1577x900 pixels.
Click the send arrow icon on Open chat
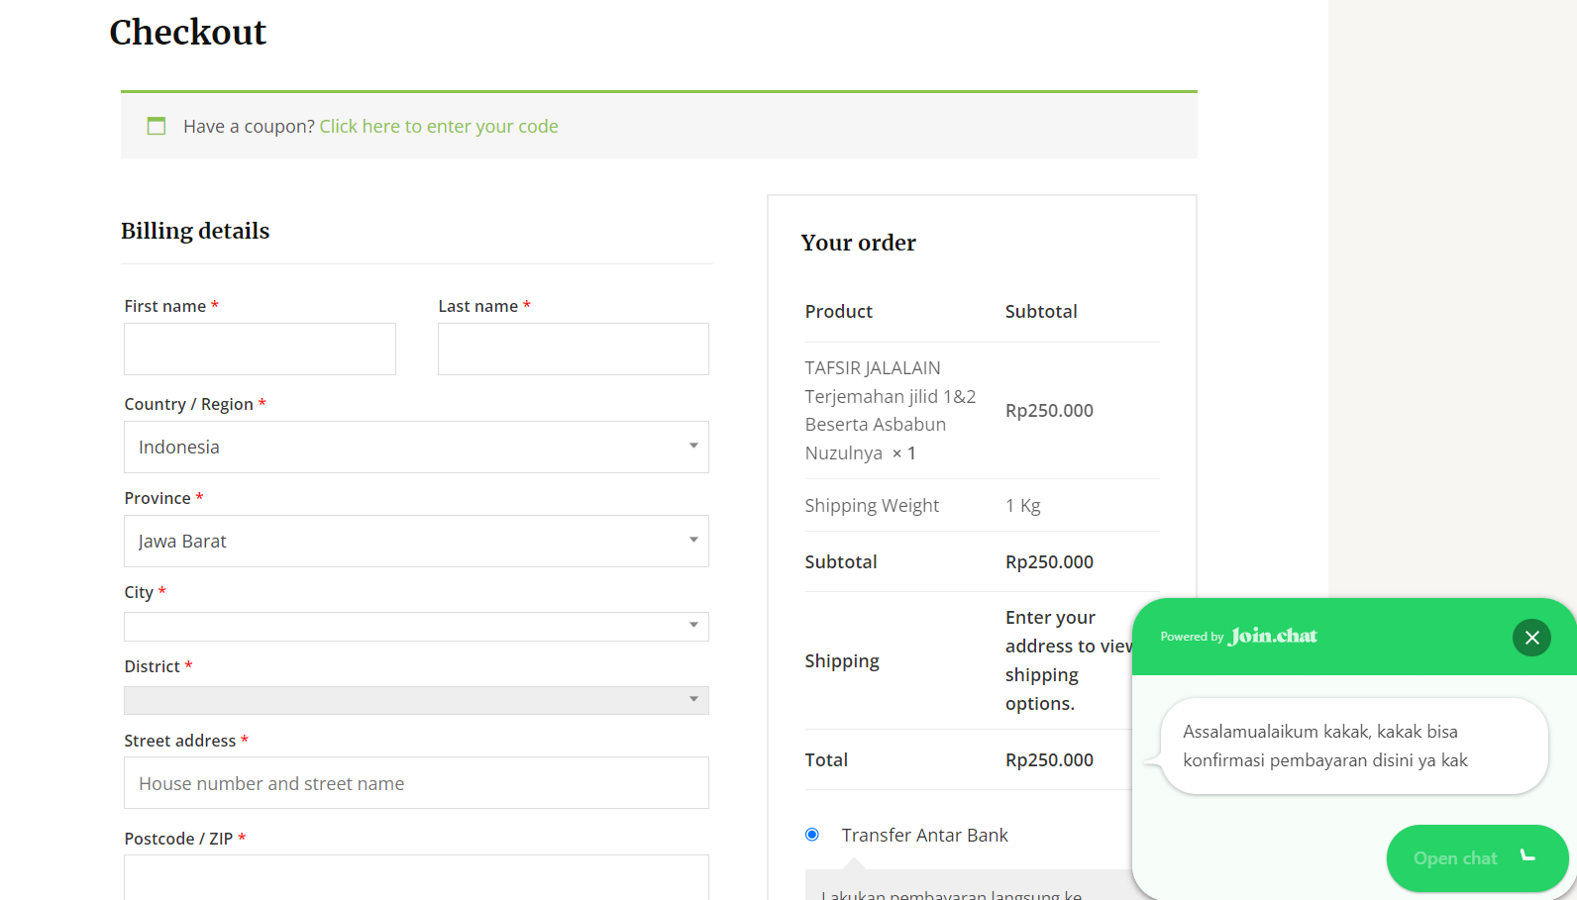pyautogui.click(x=1527, y=856)
